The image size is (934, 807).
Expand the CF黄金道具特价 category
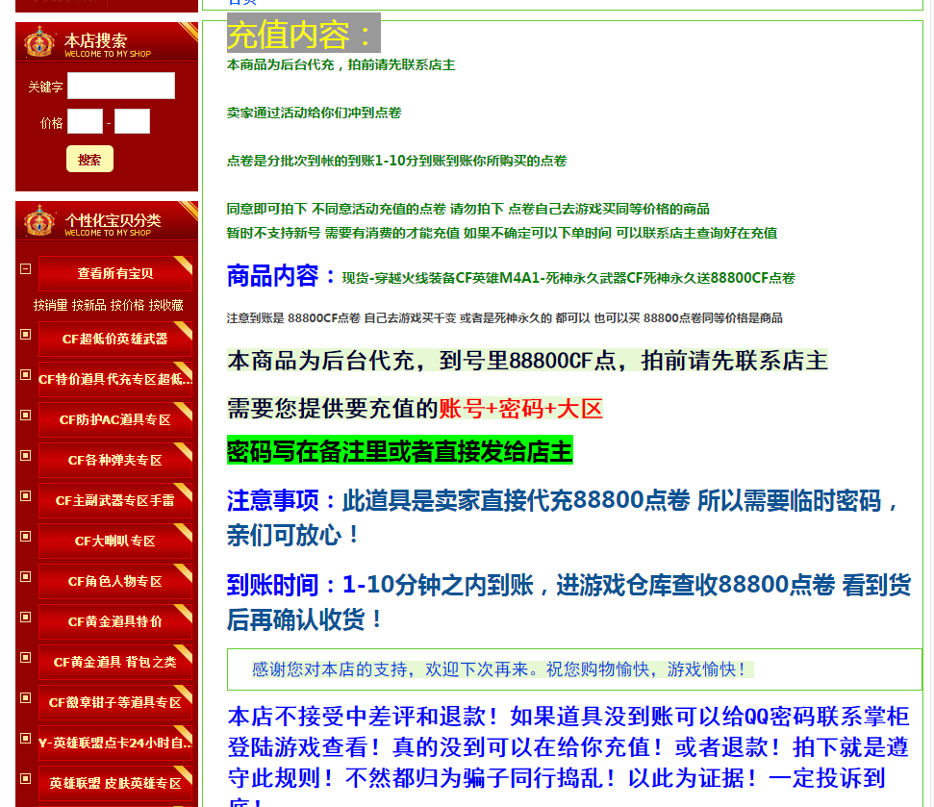pyautogui.click(x=26, y=617)
